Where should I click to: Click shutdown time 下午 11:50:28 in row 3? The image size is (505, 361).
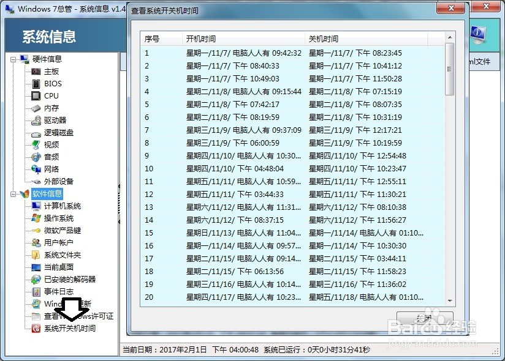click(355, 79)
